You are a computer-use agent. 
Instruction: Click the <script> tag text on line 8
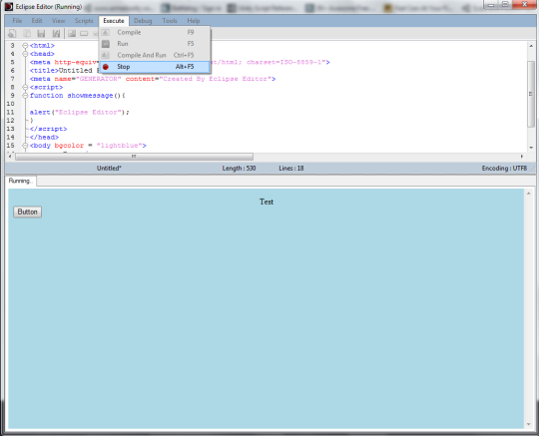[x=46, y=87]
